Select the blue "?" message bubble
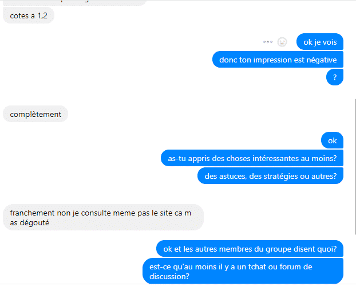This screenshot has height=286, width=356. click(x=335, y=77)
